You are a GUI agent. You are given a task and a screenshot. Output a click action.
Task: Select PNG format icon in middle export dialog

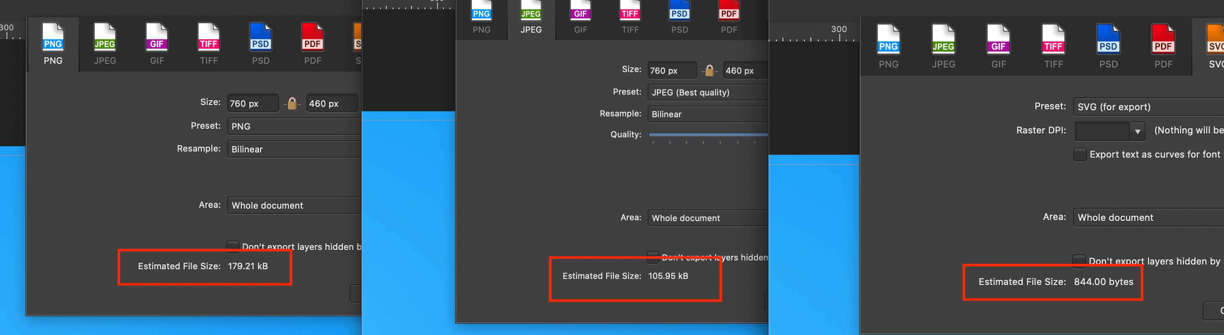point(481,10)
